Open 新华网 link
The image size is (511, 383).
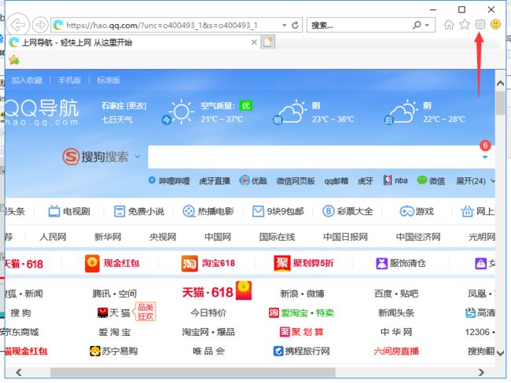pos(108,237)
